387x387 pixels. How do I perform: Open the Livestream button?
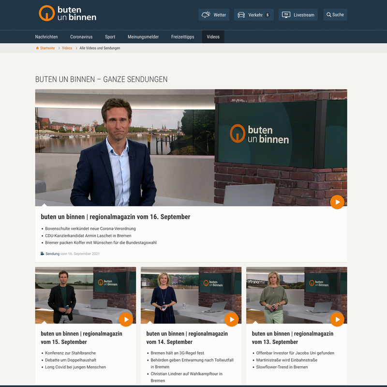point(298,15)
